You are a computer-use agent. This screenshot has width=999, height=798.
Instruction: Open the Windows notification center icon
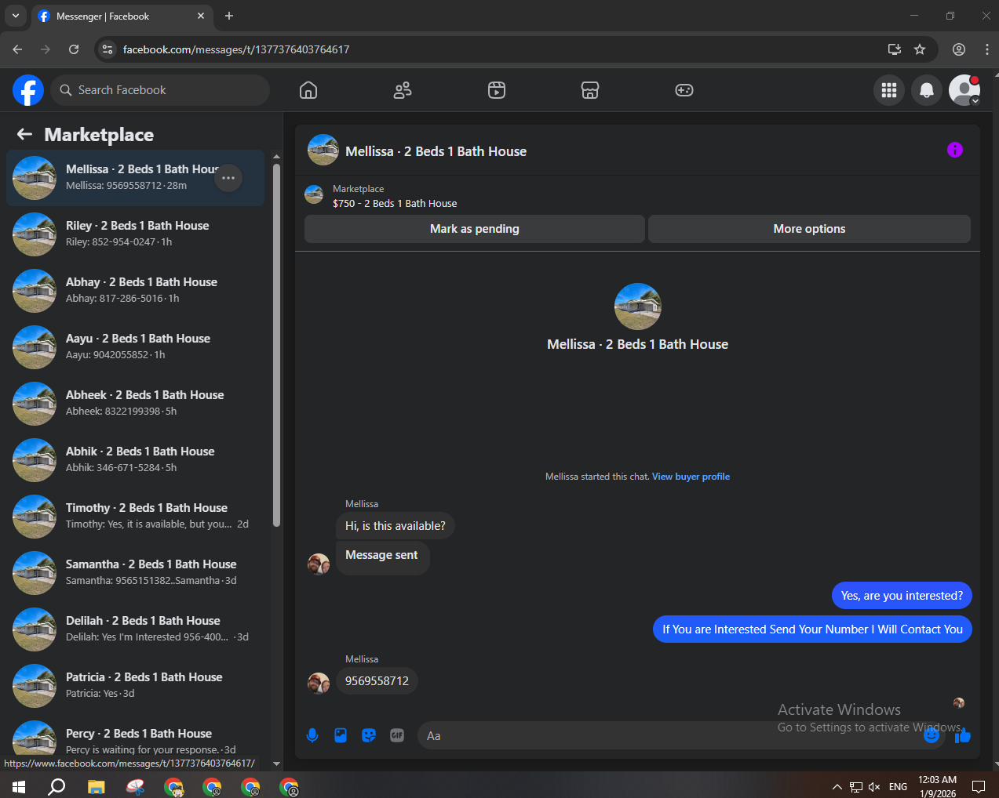[x=979, y=786]
